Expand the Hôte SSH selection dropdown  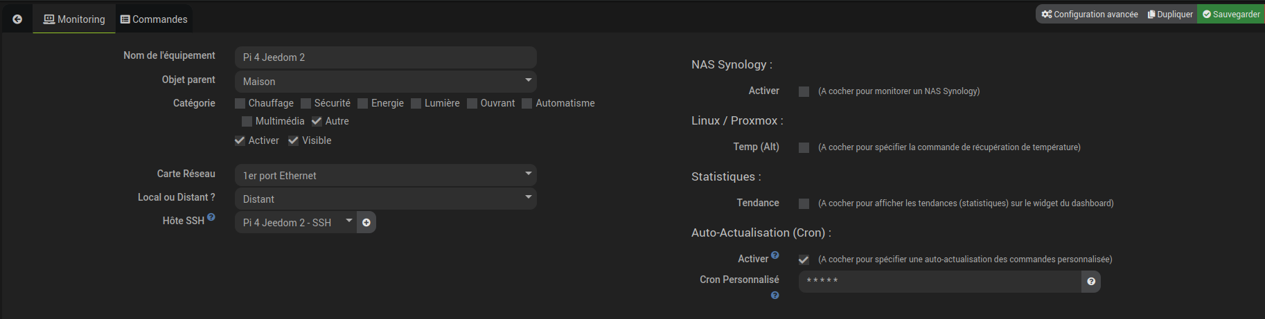pyautogui.click(x=296, y=222)
